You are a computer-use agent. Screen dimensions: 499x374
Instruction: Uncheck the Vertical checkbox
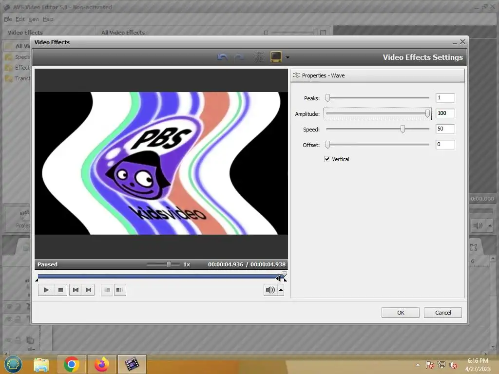tap(327, 159)
